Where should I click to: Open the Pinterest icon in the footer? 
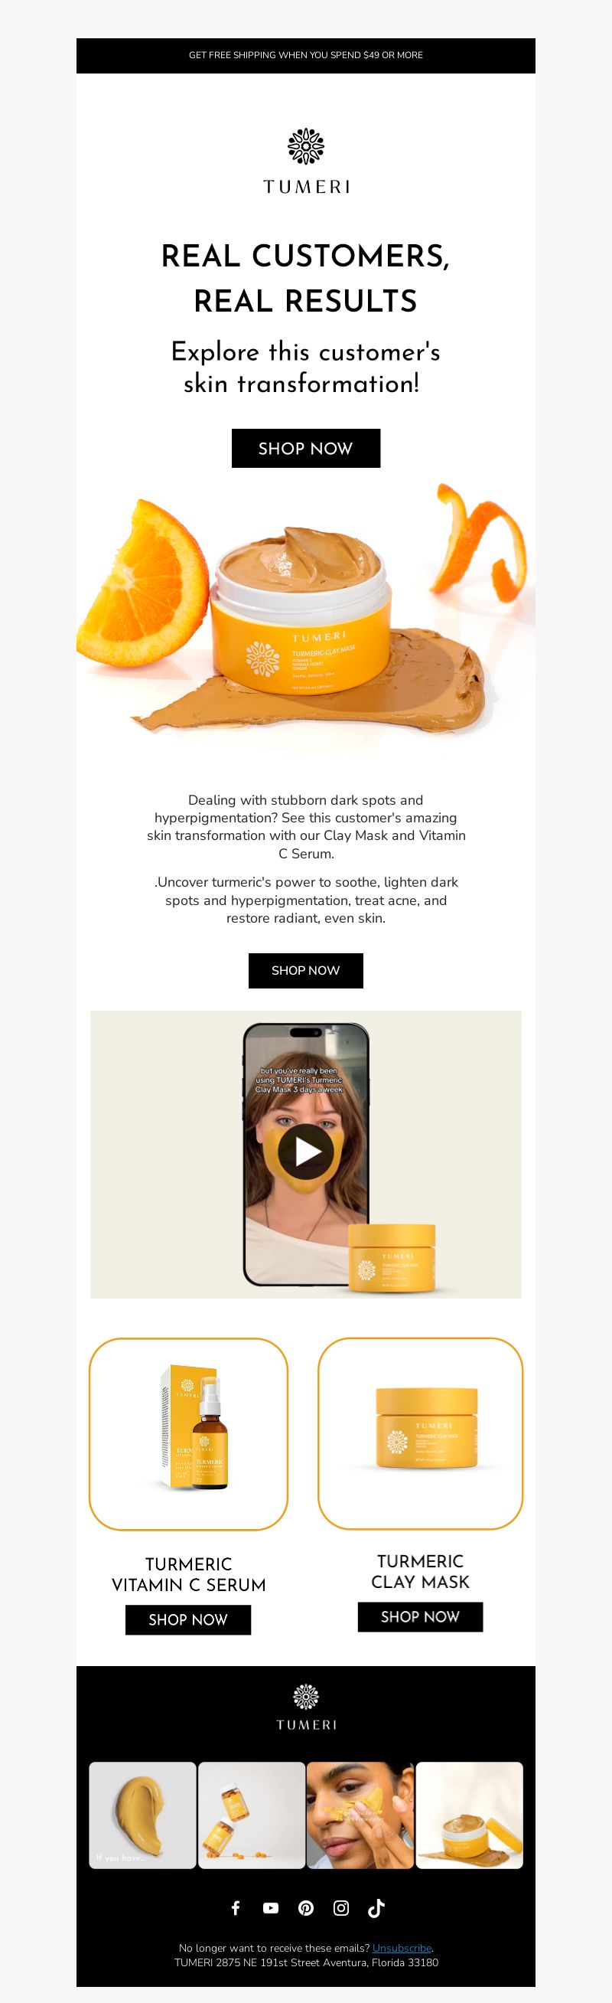tap(306, 1907)
